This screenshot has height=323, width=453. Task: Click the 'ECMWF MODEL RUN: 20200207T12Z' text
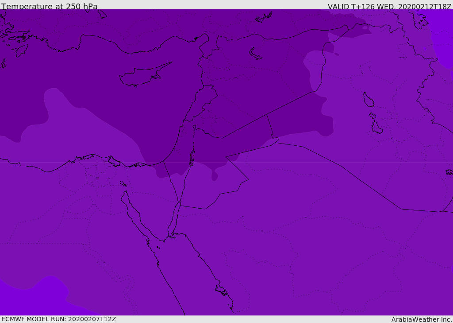(x=59, y=319)
